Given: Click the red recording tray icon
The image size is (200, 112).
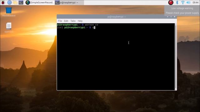Looking at the screenshot, I should pos(171,2).
